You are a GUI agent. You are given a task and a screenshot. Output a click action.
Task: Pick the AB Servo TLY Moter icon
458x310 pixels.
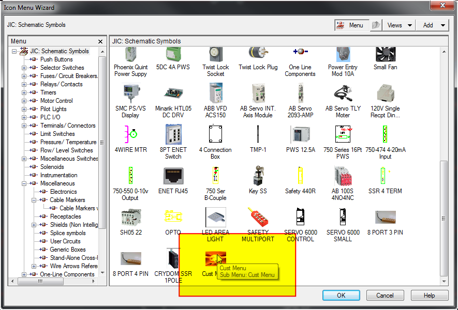tap(343, 93)
